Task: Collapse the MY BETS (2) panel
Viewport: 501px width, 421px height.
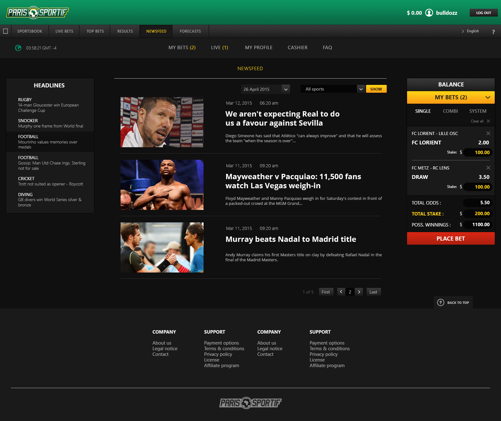Action: pos(488,97)
